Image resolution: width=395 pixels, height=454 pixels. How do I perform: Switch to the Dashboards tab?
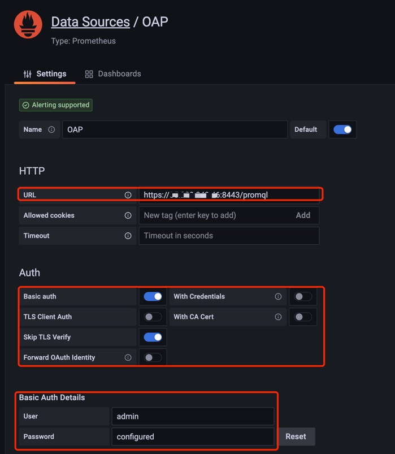coord(113,74)
